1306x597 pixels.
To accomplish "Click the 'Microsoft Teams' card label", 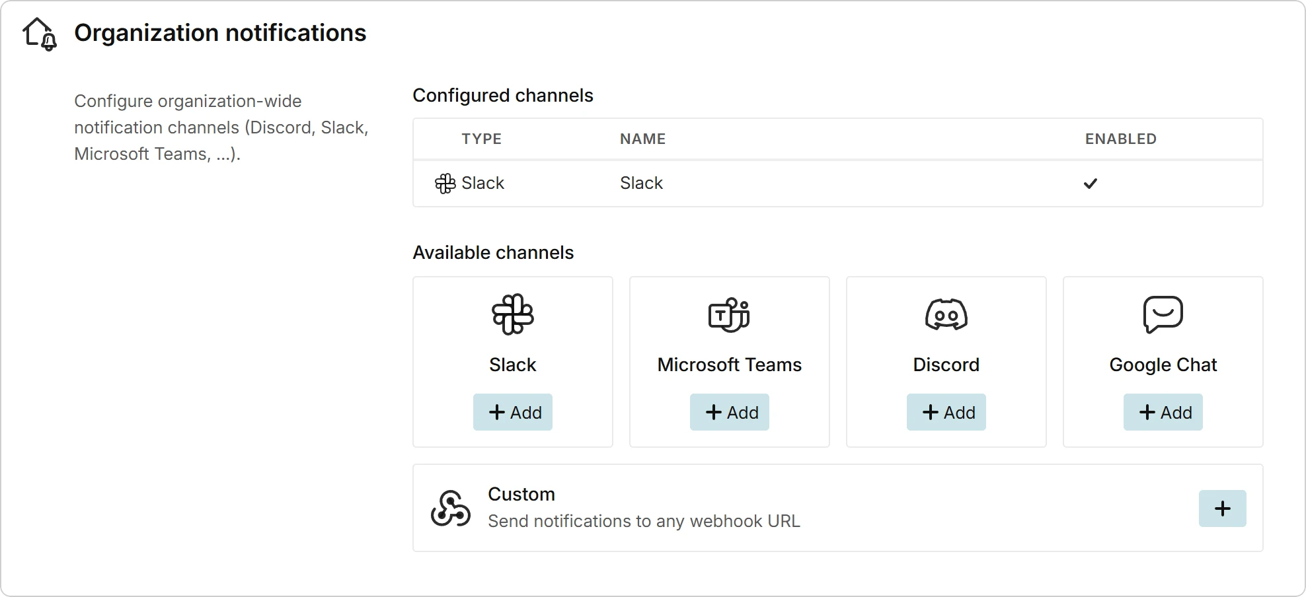I will click(x=730, y=365).
